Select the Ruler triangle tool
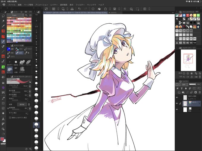The height and width of the screenshot is (151, 202). point(3,124)
